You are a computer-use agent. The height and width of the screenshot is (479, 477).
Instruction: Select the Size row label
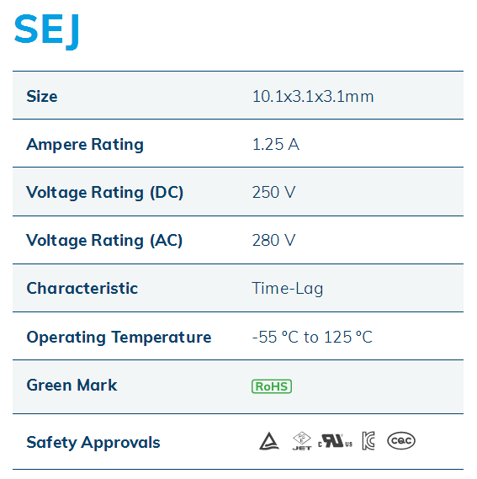pyautogui.click(x=42, y=96)
